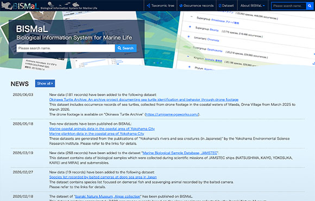Select the 2026/06/03 news date
315x201 pixels.
[23, 95]
